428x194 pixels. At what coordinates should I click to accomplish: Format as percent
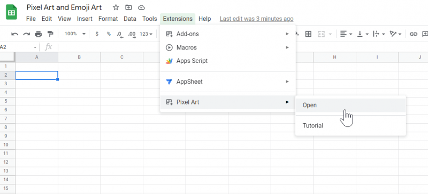pyautogui.click(x=109, y=34)
